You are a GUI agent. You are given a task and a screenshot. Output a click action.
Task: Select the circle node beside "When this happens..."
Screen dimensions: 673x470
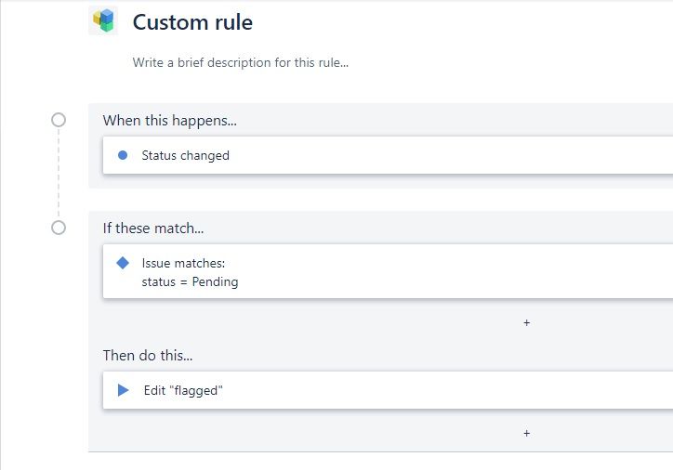(x=59, y=120)
